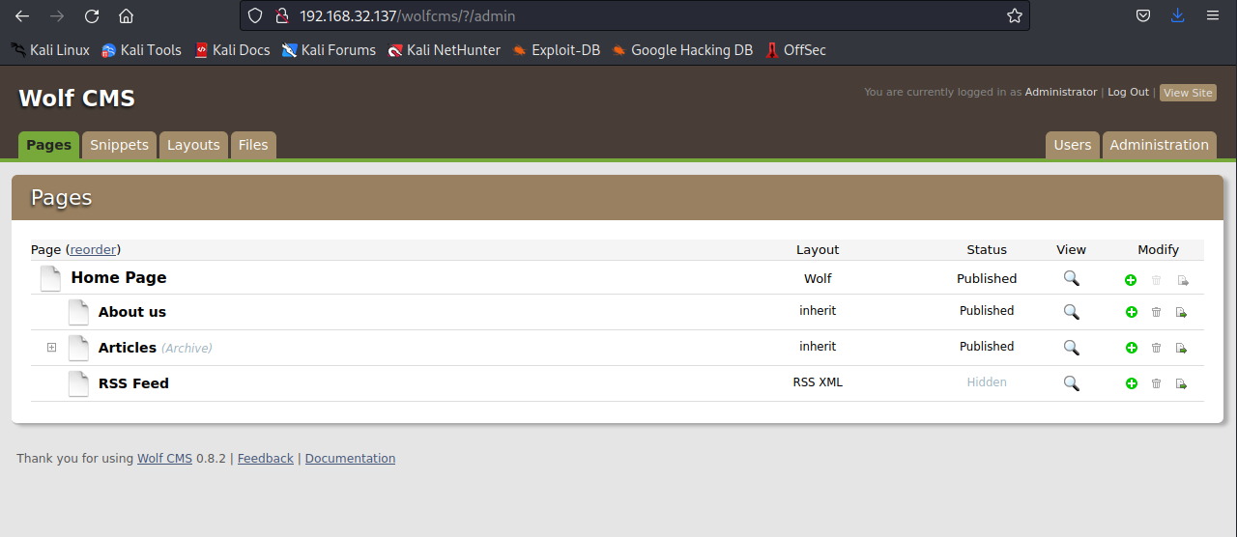Go back with browser back arrow
This screenshot has height=537, width=1237.
point(21,15)
